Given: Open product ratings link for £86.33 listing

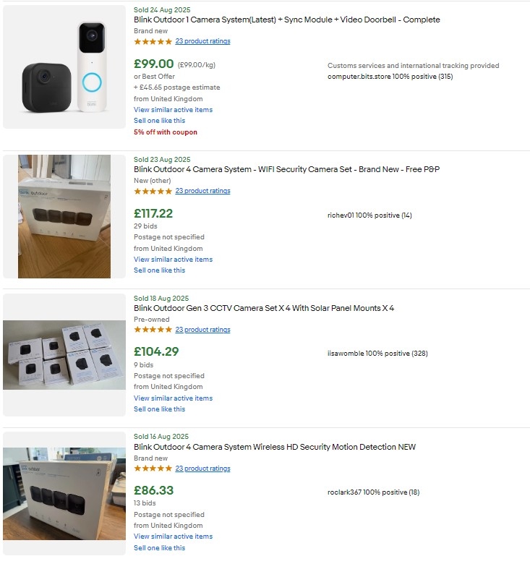Looking at the screenshot, I should click(202, 469).
